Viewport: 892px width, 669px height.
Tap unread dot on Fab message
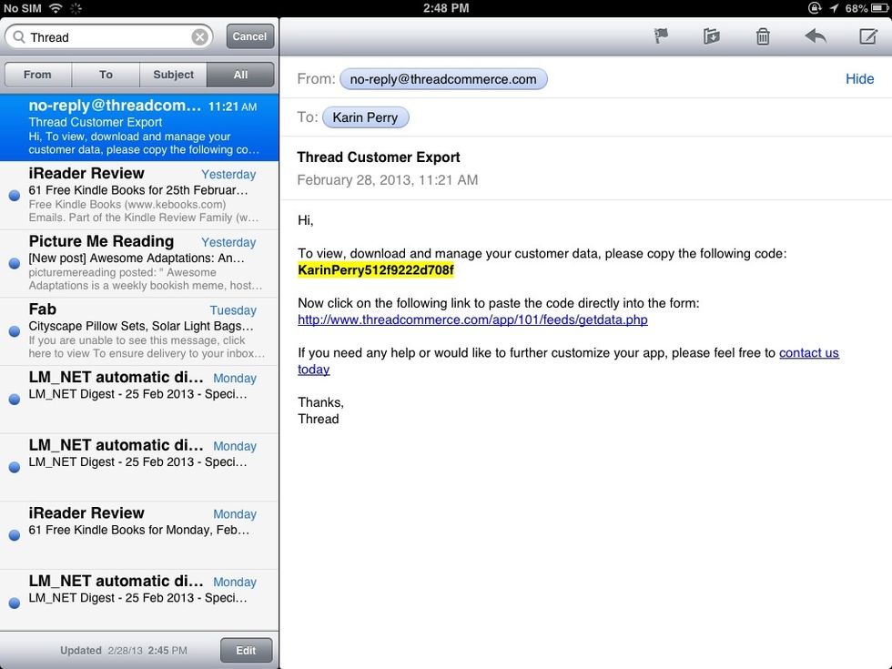[x=15, y=331]
